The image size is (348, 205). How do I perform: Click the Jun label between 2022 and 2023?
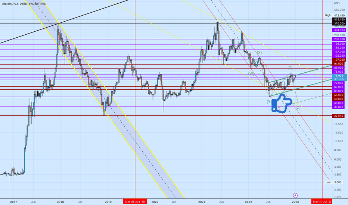click(268, 202)
